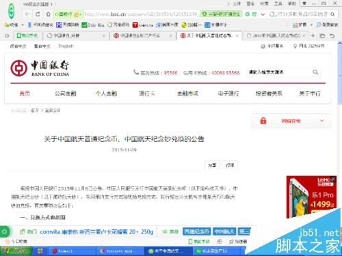
Task: Click the red lock online banking icon
Action: coord(263,121)
